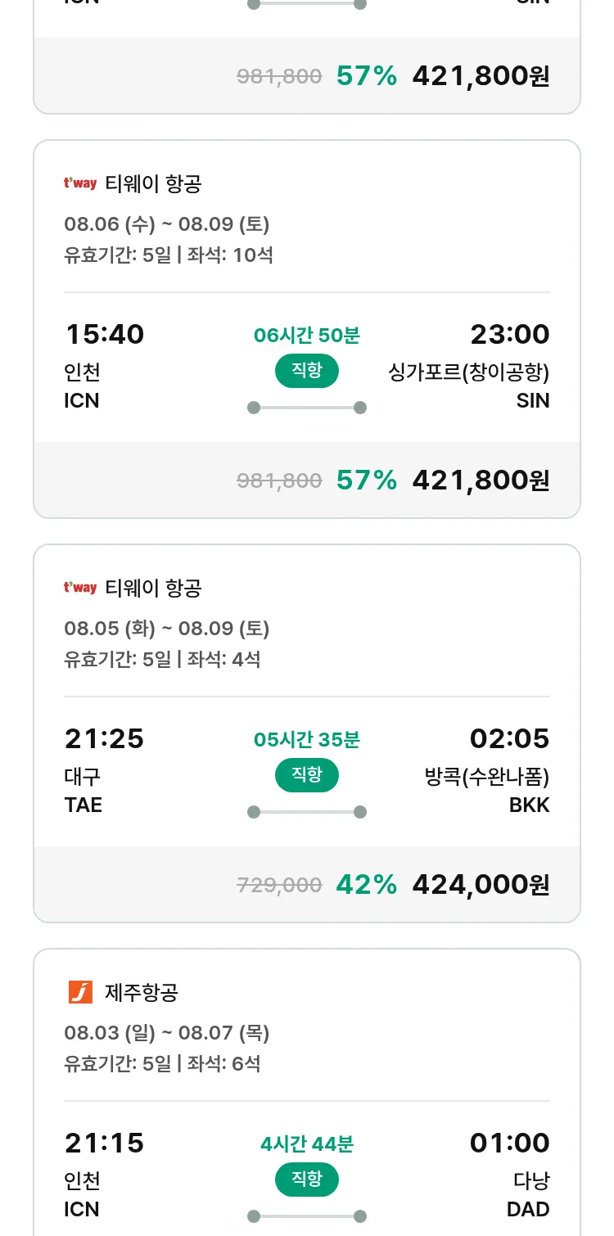Image resolution: width=614 pixels, height=1236 pixels.
Task: Click the route line under 06시간 50분
Action: (306, 408)
